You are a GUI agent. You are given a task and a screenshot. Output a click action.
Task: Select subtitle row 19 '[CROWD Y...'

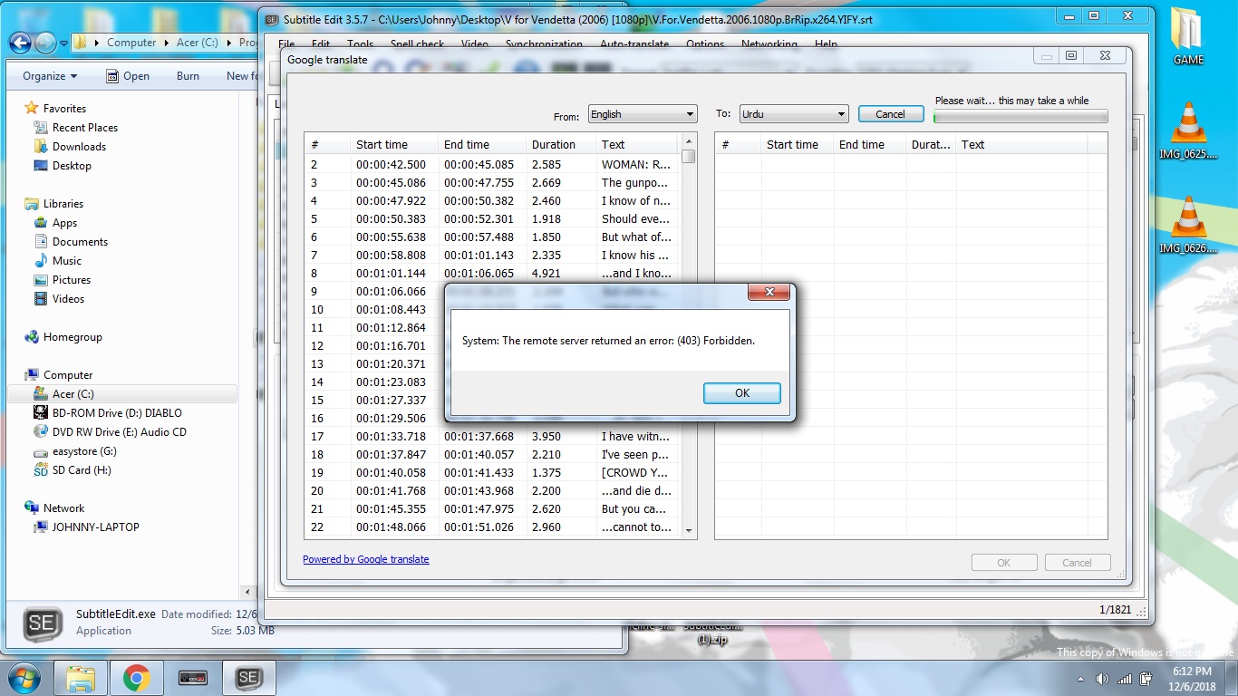(x=492, y=472)
